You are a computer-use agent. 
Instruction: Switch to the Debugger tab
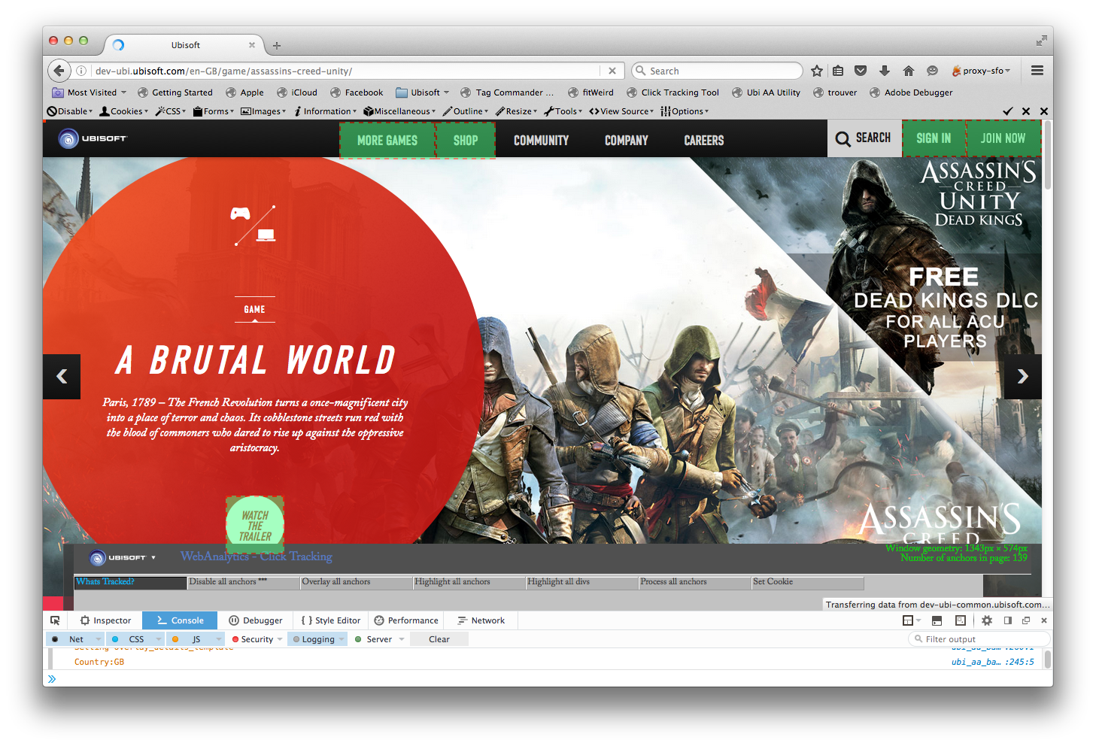pos(256,620)
